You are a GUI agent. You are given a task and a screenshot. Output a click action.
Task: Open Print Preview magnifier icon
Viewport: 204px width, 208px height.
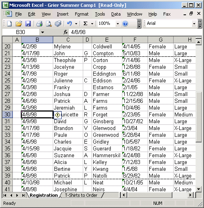(49, 24)
